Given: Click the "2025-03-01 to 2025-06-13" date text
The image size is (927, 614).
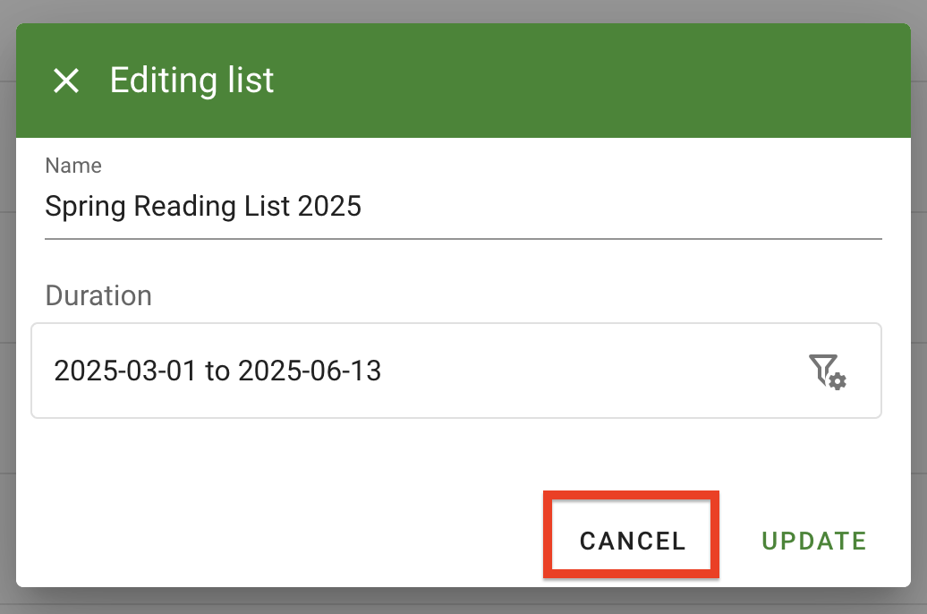Looking at the screenshot, I should [x=217, y=371].
